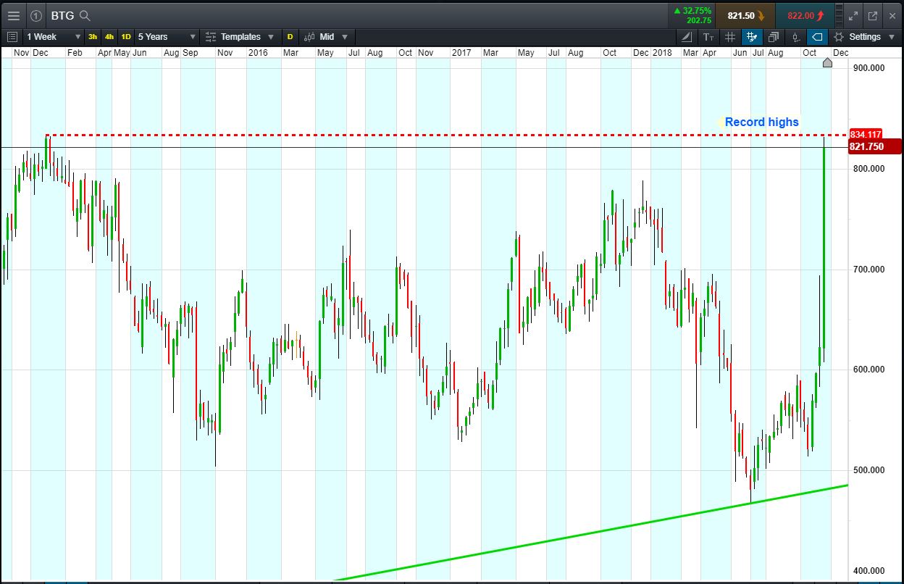Open the hamburger main menu

pyautogui.click(x=13, y=15)
